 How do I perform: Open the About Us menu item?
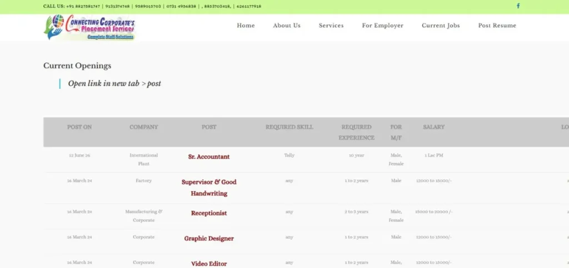[287, 26]
